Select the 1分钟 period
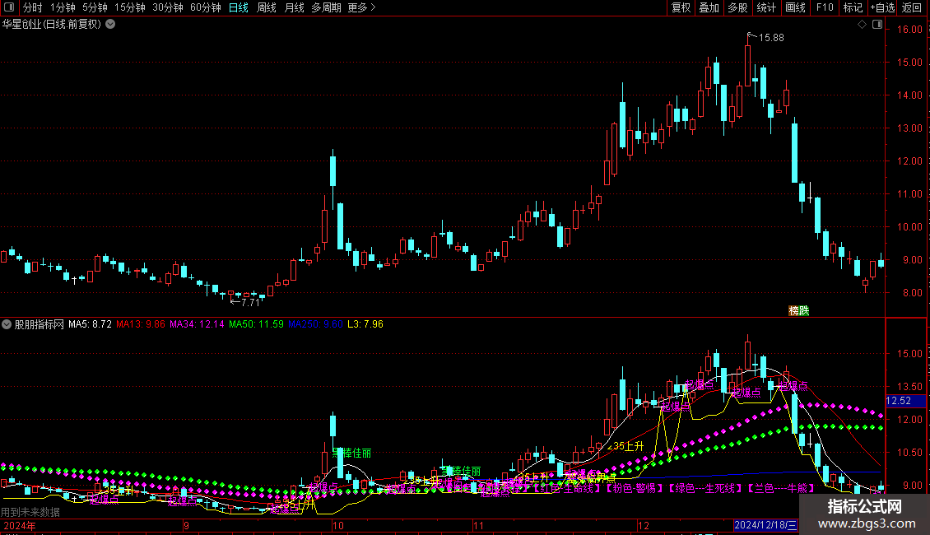The height and width of the screenshot is (535, 930). pyautogui.click(x=63, y=7)
